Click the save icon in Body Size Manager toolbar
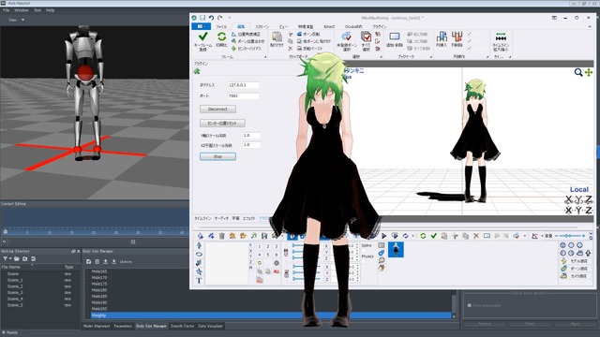 (88, 261)
